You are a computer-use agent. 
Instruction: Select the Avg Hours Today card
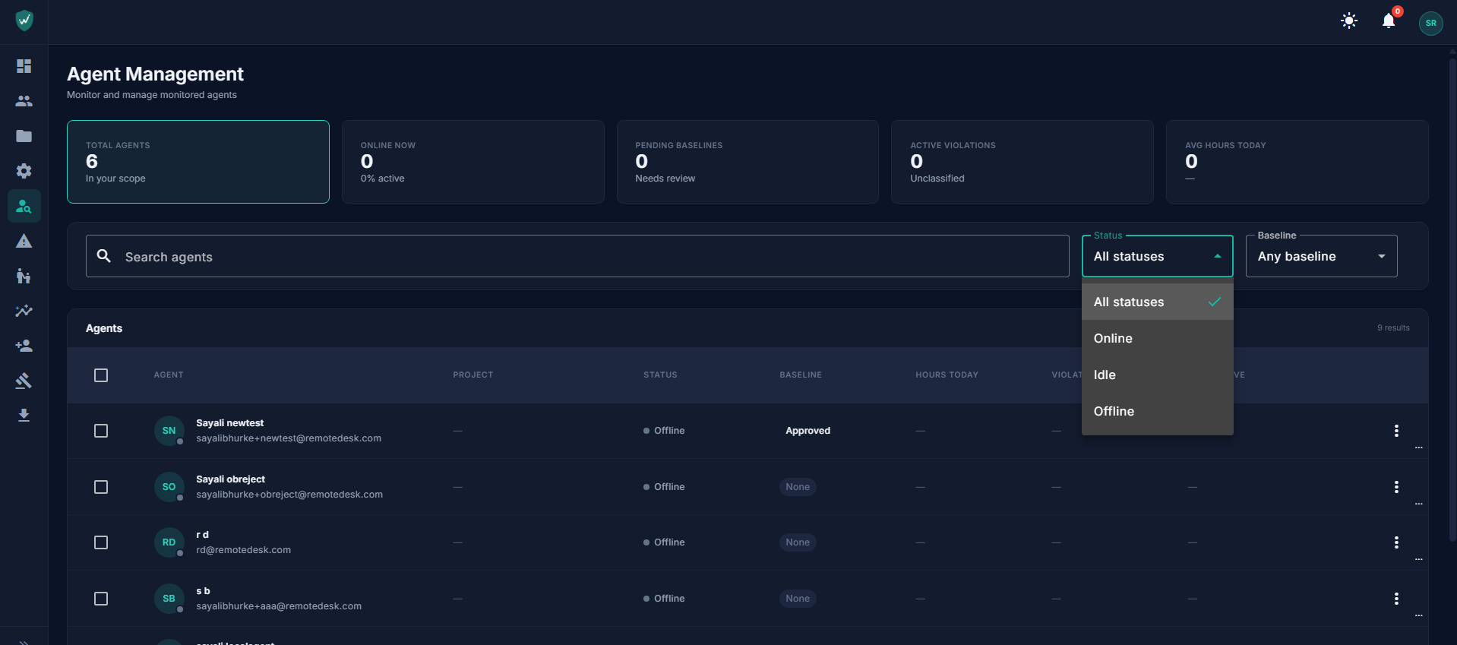[x=1297, y=162]
